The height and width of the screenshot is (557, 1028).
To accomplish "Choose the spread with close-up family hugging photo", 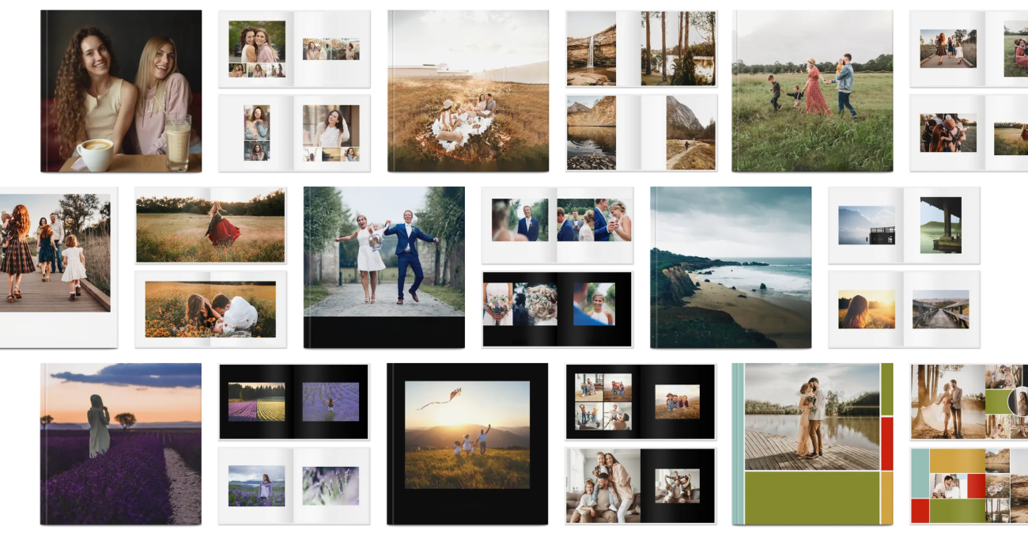I will (969, 133).
